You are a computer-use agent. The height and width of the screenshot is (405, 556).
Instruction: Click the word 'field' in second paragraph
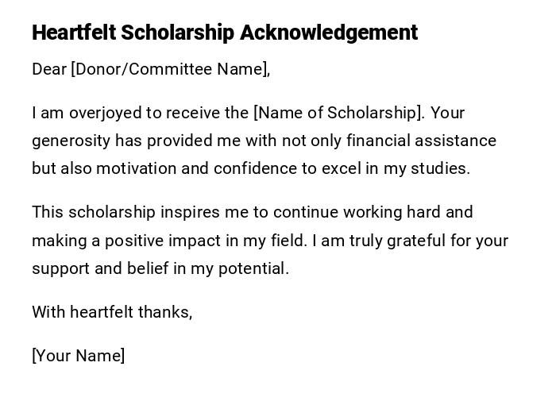(x=288, y=241)
